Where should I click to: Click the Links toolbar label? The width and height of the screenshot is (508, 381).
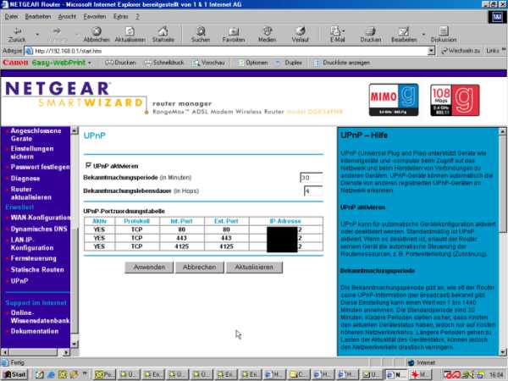pyautogui.click(x=493, y=51)
